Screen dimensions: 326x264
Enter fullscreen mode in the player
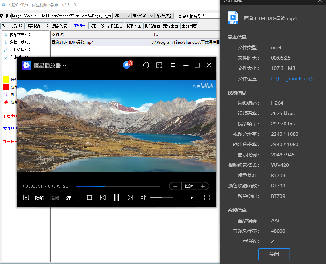[x=207, y=198]
